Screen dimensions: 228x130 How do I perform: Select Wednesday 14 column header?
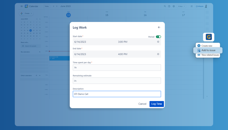click(x=69, y=15)
